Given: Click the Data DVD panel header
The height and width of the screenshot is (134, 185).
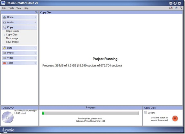Looking at the screenshot, I should (x=20, y=108).
